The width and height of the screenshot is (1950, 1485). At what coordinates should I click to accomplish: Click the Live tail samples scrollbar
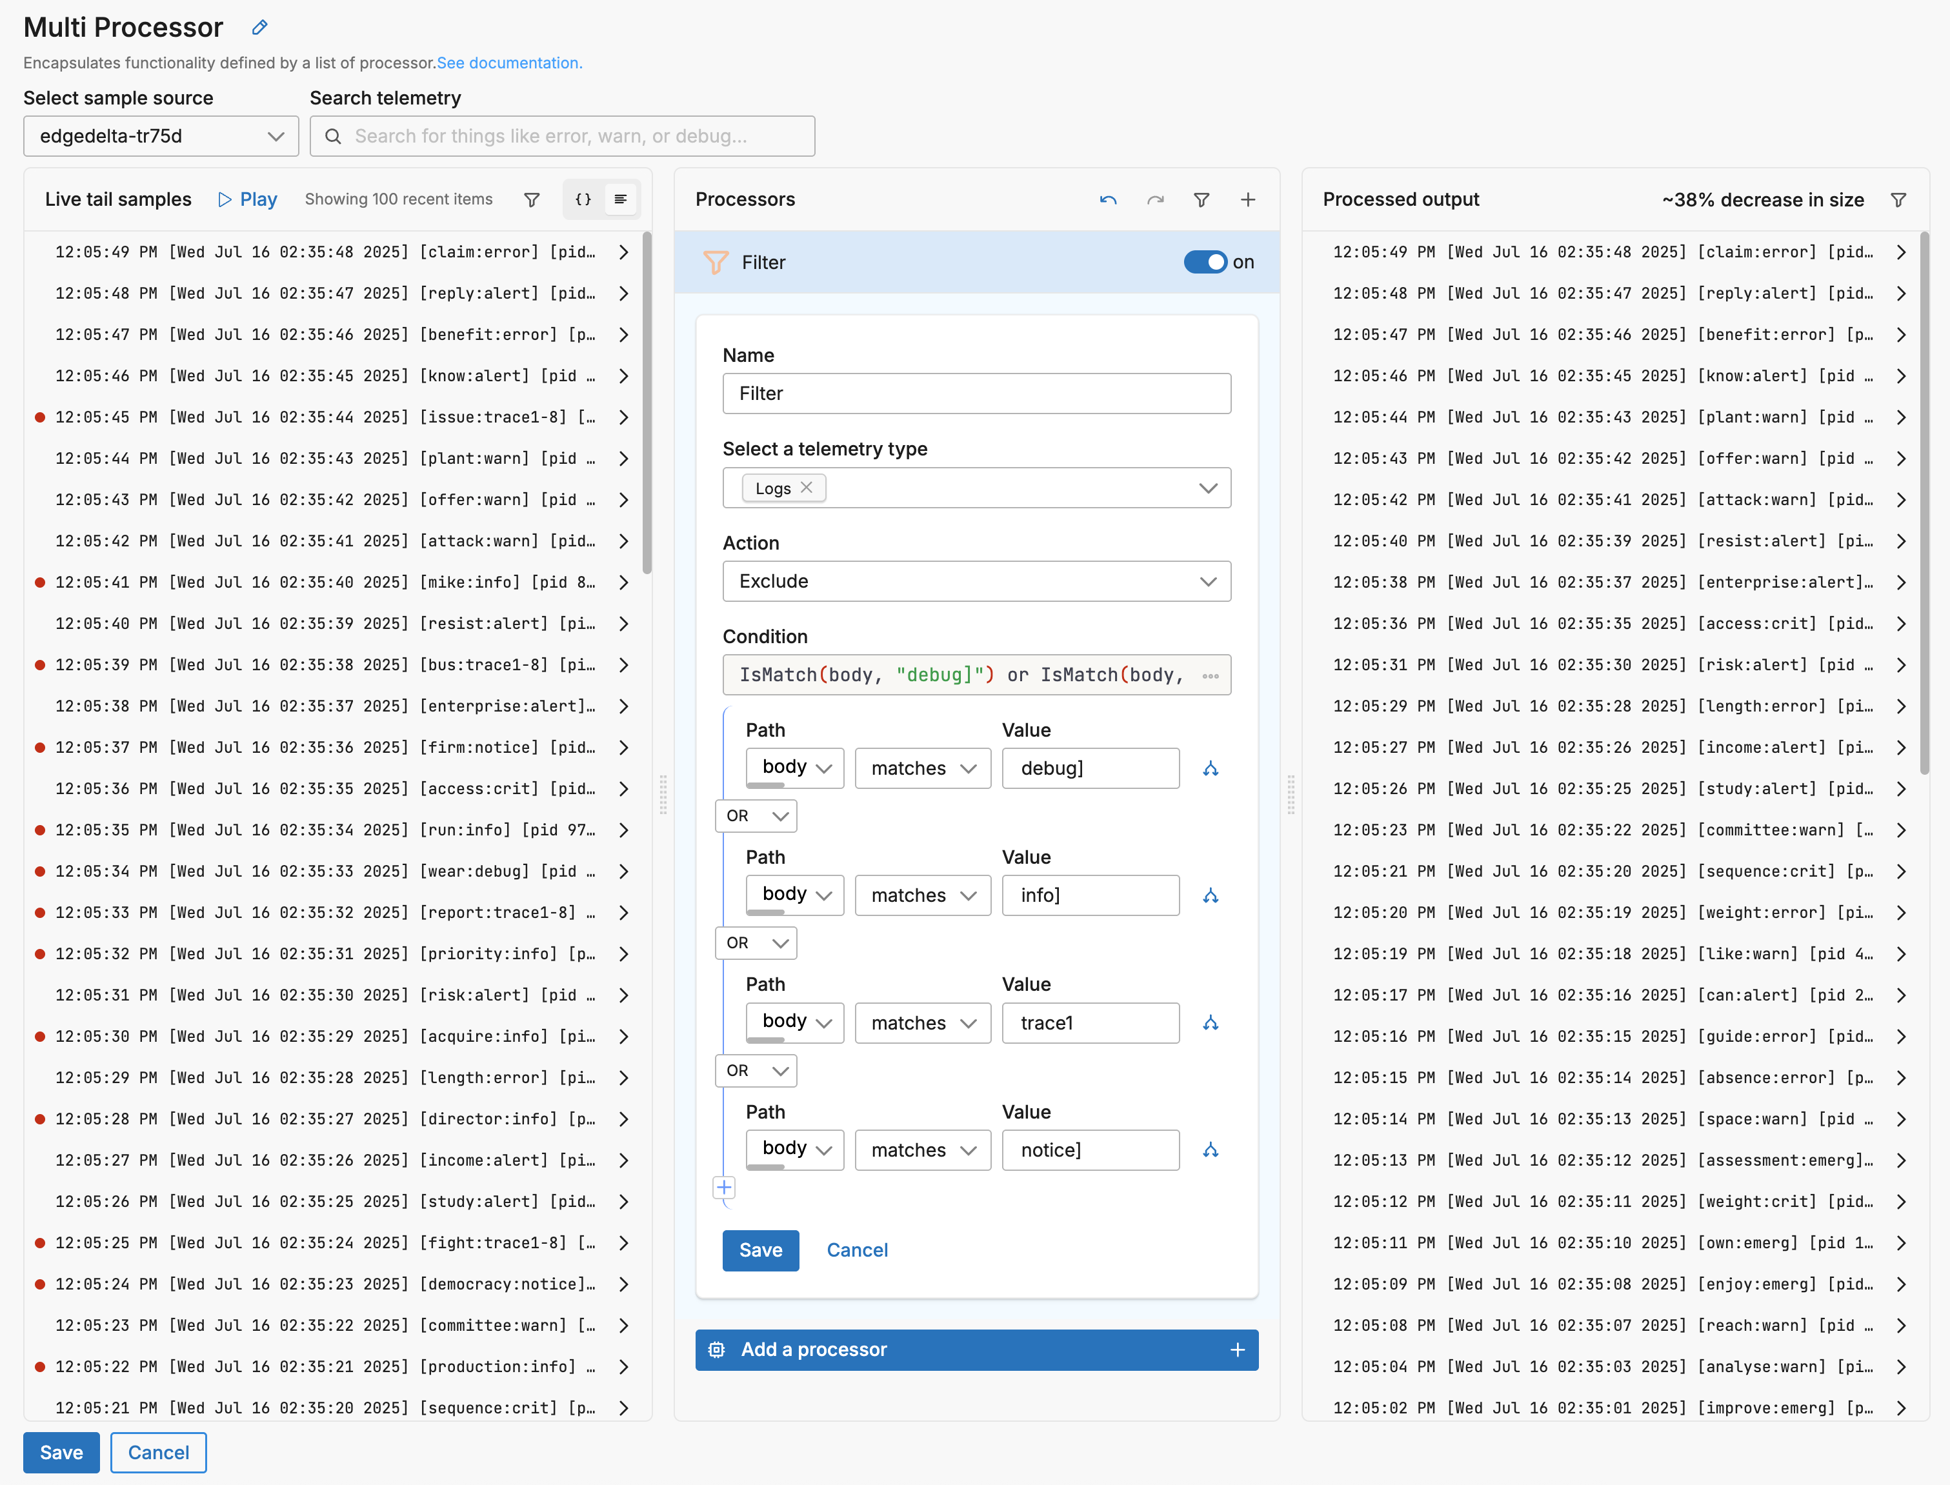point(647,402)
